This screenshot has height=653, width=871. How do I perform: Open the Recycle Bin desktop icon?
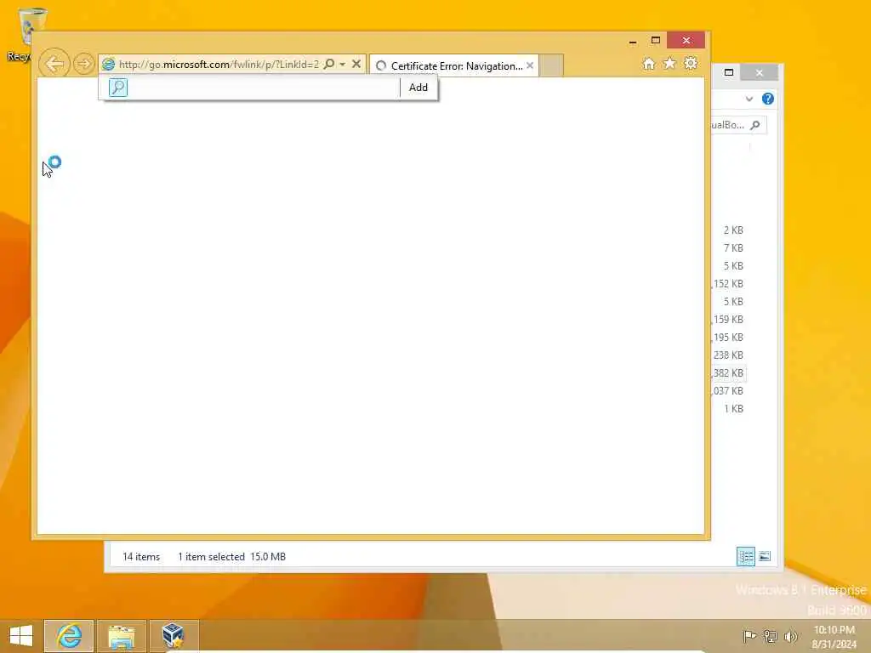pyautogui.click(x=31, y=33)
